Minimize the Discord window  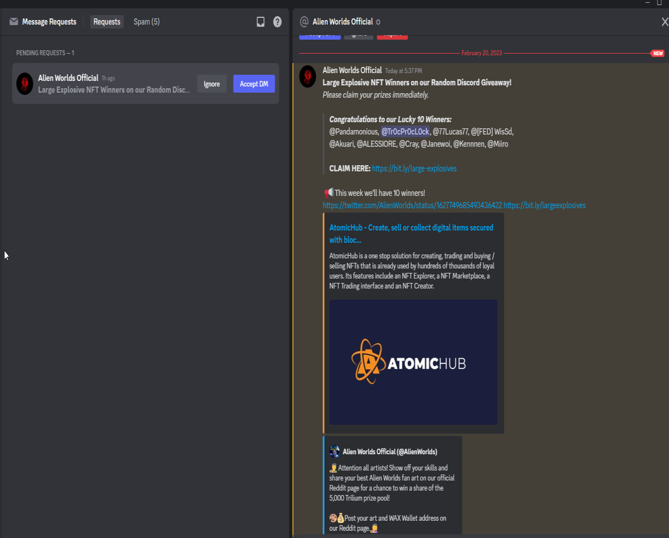pyautogui.click(x=647, y=3)
